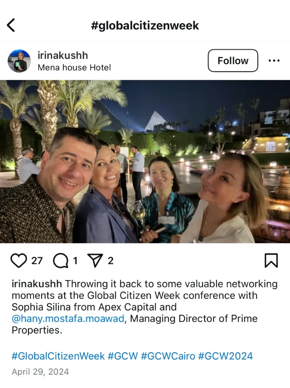
Task: Tap the back arrow icon
Action: pos(11,25)
